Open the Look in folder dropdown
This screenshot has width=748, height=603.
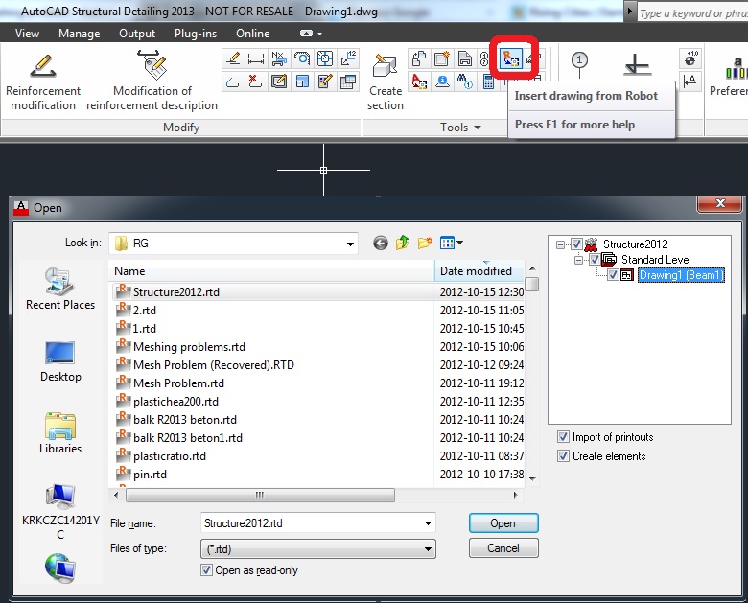tap(350, 244)
